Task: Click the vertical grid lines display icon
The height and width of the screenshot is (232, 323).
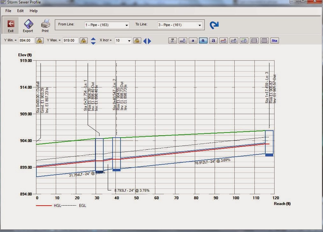Action: click(264, 40)
